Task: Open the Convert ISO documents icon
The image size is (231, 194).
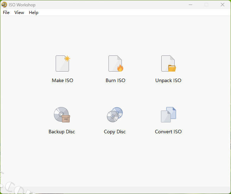Action: point(168,115)
